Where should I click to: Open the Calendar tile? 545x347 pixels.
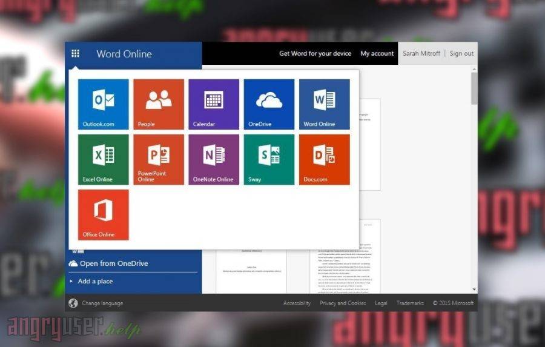pos(214,104)
